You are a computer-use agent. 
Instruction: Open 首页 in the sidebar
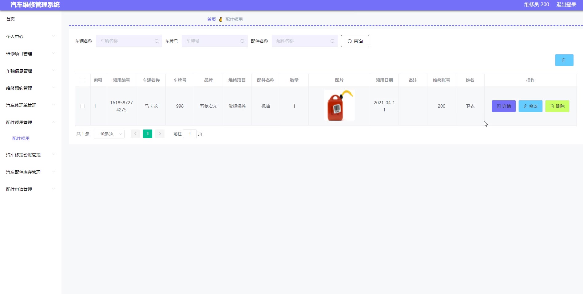10,19
